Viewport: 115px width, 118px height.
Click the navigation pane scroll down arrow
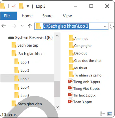coord(57,107)
